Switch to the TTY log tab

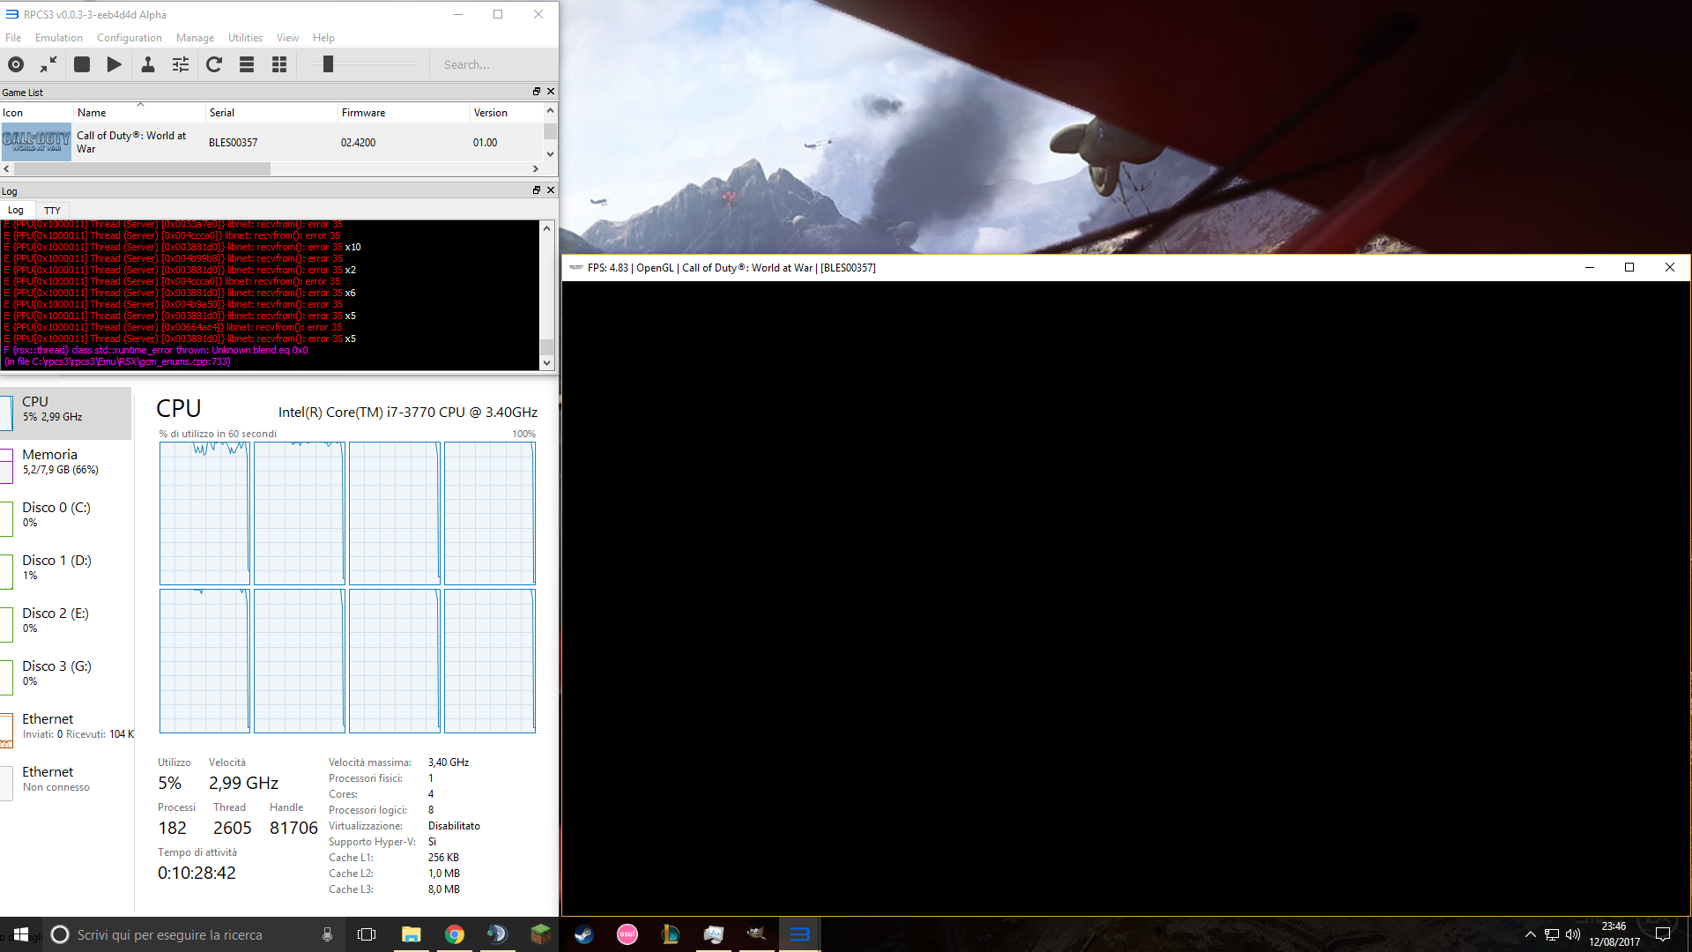pos(52,211)
